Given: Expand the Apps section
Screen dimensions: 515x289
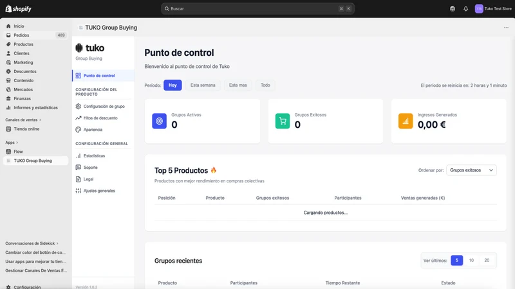Looking at the screenshot, I should coord(12,143).
